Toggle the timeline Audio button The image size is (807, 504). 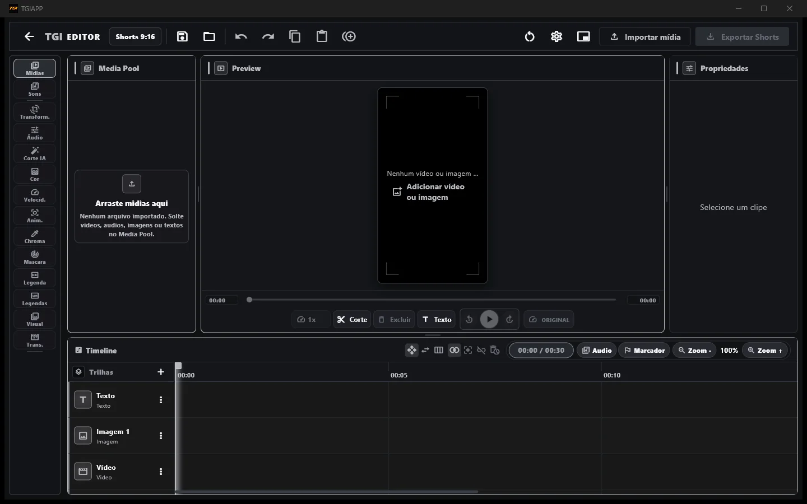pyautogui.click(x=597, y=350)
